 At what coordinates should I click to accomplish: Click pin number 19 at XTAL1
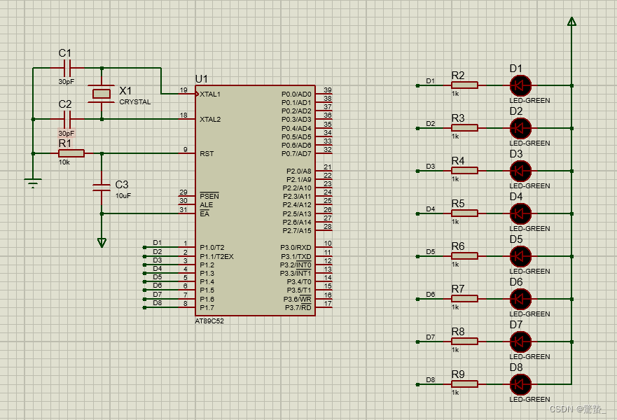pyautogui.click(x=183, y=90)
